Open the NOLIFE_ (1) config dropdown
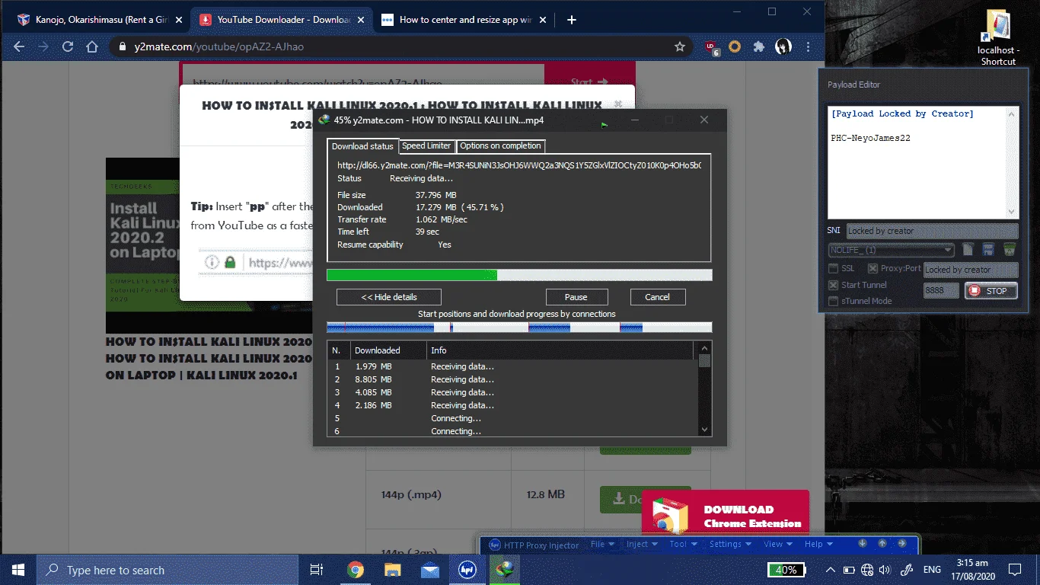Image resolution: width=1040 pixels, height=585 pixels. coord(892,250)
